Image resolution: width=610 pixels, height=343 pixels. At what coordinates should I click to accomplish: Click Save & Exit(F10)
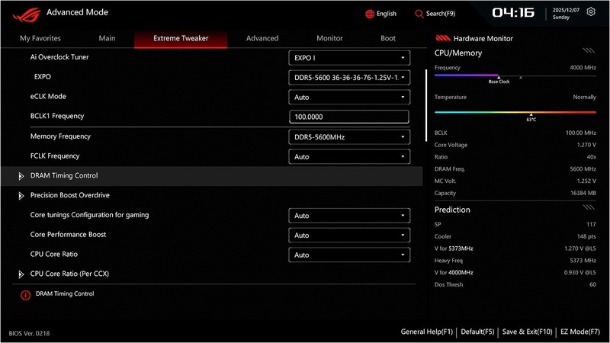(x=527, y=332)
